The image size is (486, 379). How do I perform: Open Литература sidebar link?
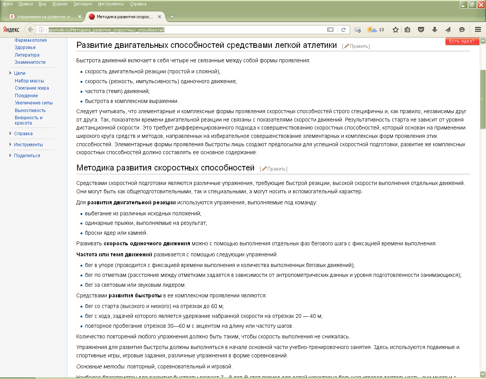click(x=27, y=55)
